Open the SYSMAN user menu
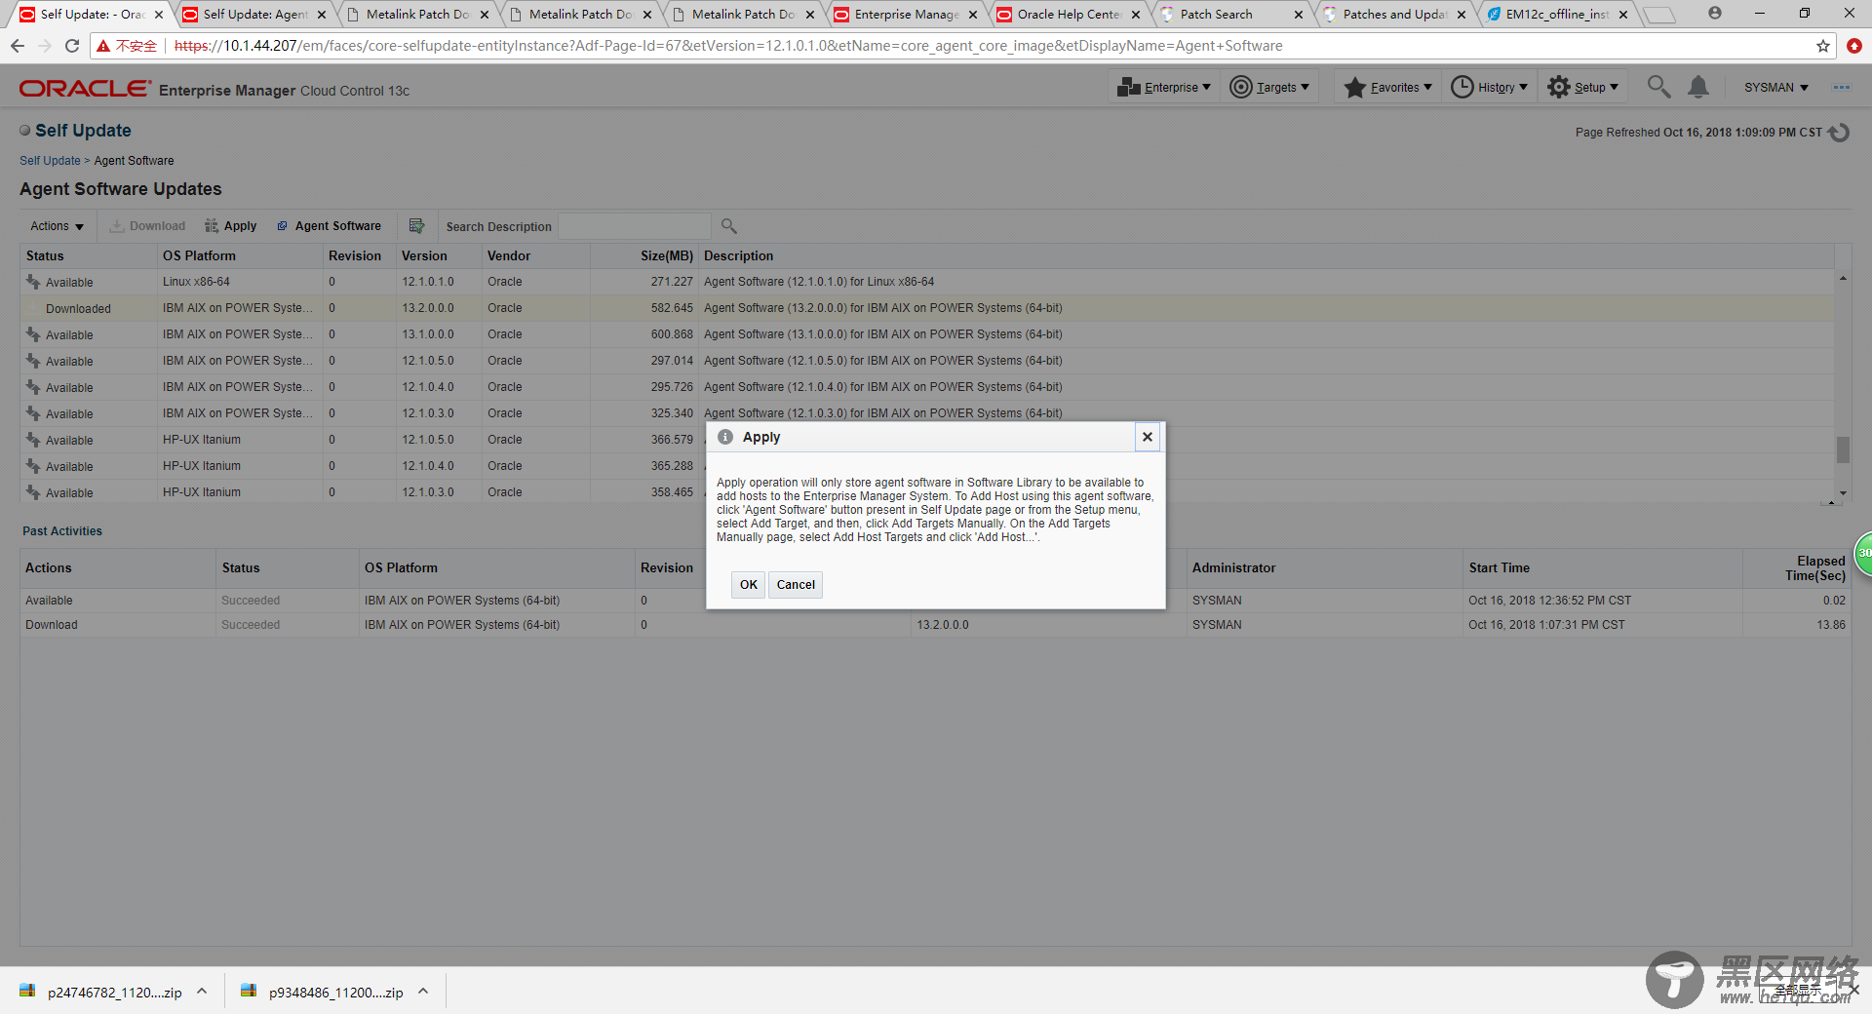Image resolution: width=1872 pixels, height=1014 pixels. 1775,88
